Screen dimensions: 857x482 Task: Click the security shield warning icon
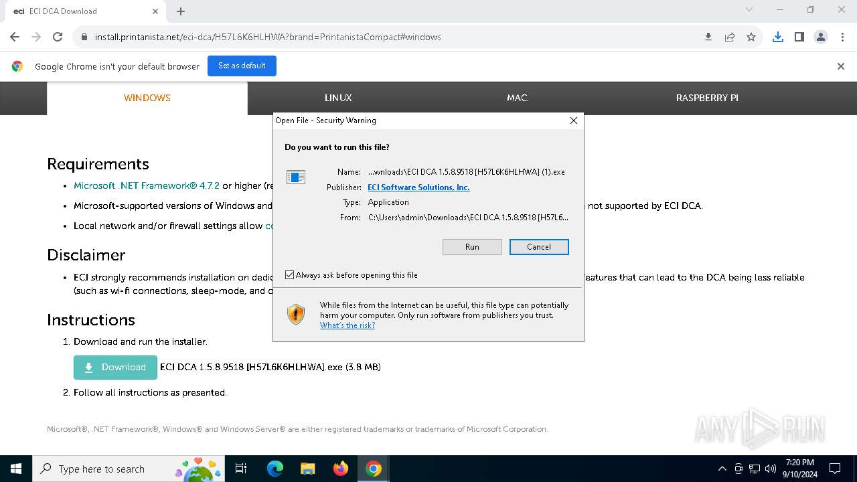coord(296,314)
